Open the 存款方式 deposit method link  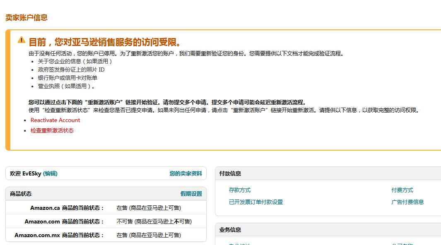pyautogui.click(x=240, y=190)
